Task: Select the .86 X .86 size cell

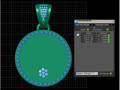Action: tap(88, 42)
